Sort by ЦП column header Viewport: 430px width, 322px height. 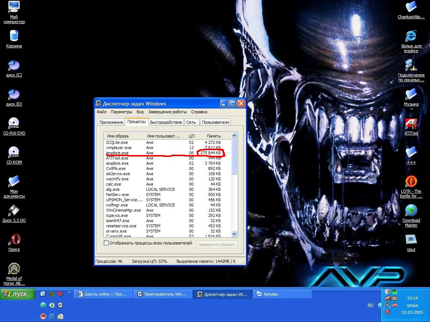click(x=190, y=136)
